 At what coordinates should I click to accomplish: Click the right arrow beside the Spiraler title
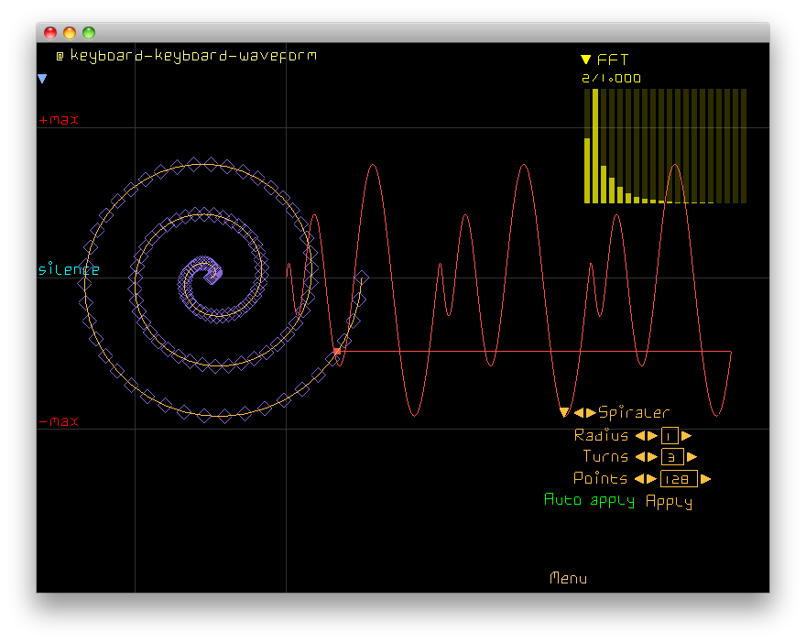[x=591, y=413]
